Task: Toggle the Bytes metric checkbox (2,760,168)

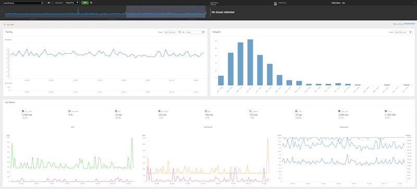Action: (386, 112)
